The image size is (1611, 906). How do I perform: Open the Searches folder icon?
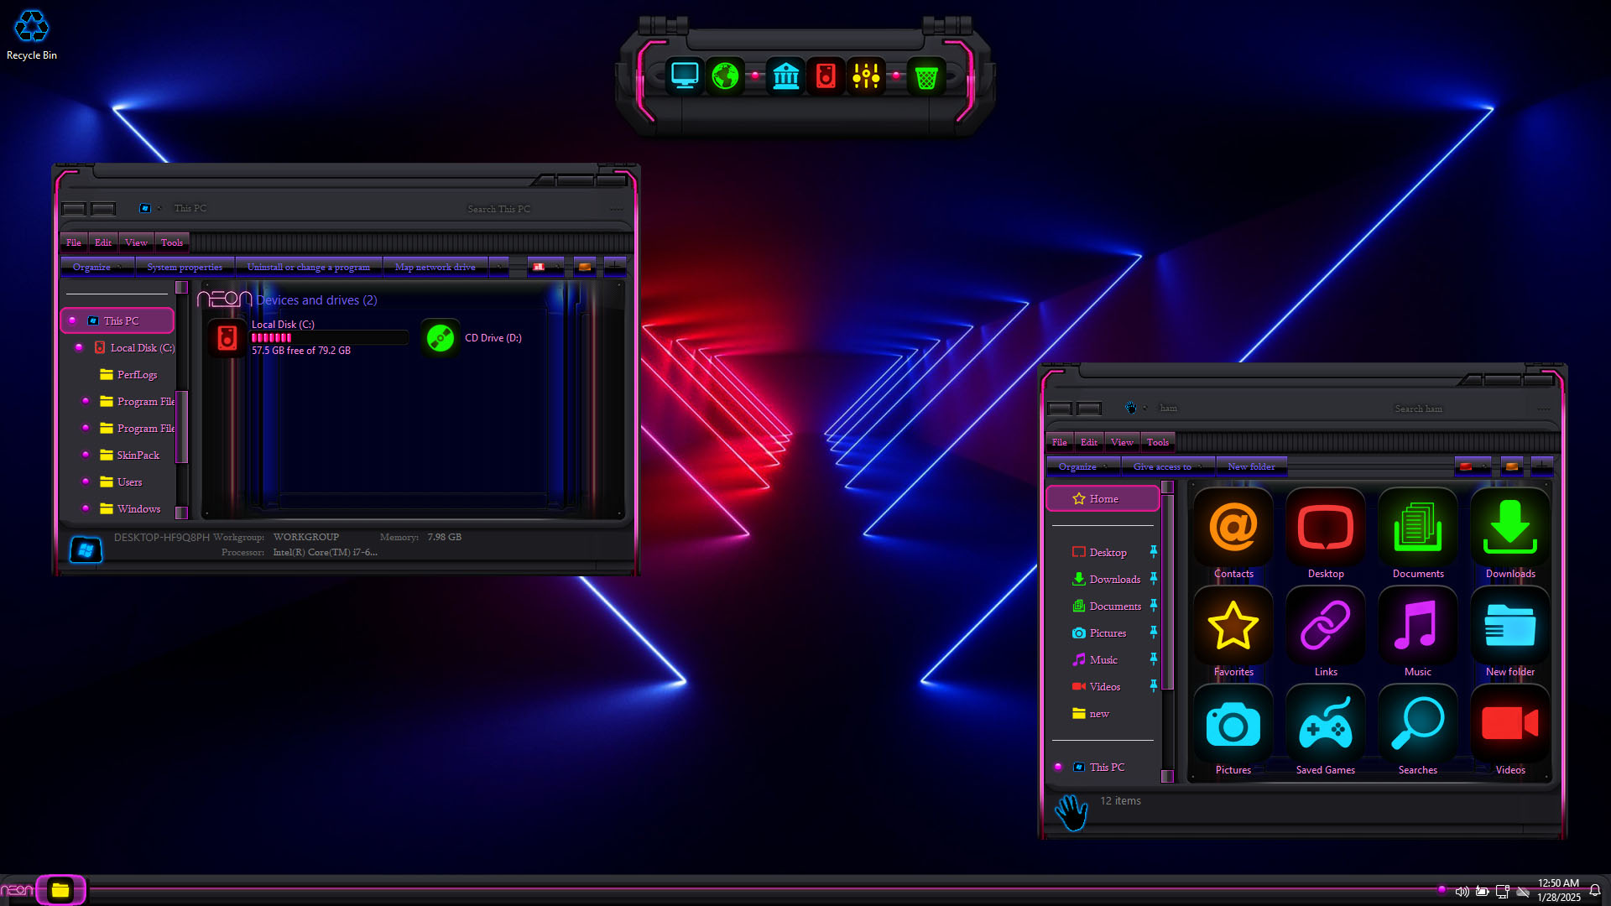(1417, 725)
